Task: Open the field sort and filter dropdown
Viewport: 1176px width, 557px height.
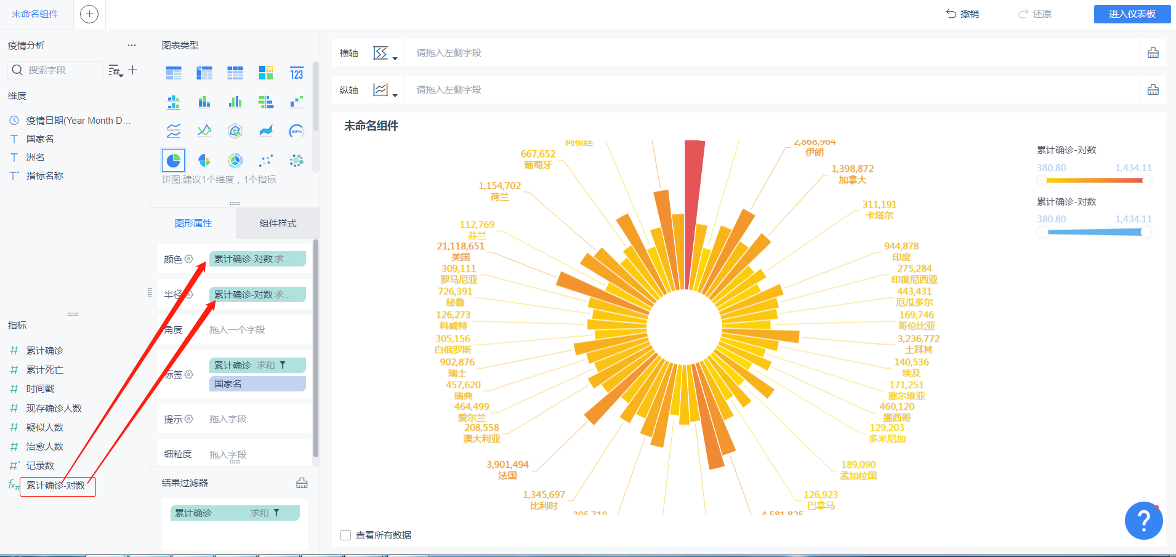Action: click(x=116, y=71)
